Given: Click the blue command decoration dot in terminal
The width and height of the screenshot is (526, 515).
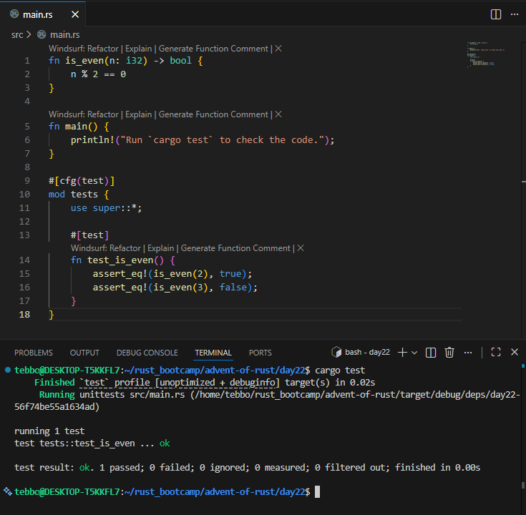Looking at the screenshot, I should [x=8, y=371].
